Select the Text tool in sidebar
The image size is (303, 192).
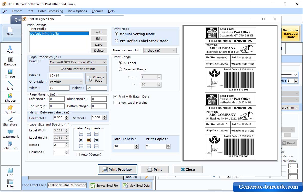(x=10, y=49)
